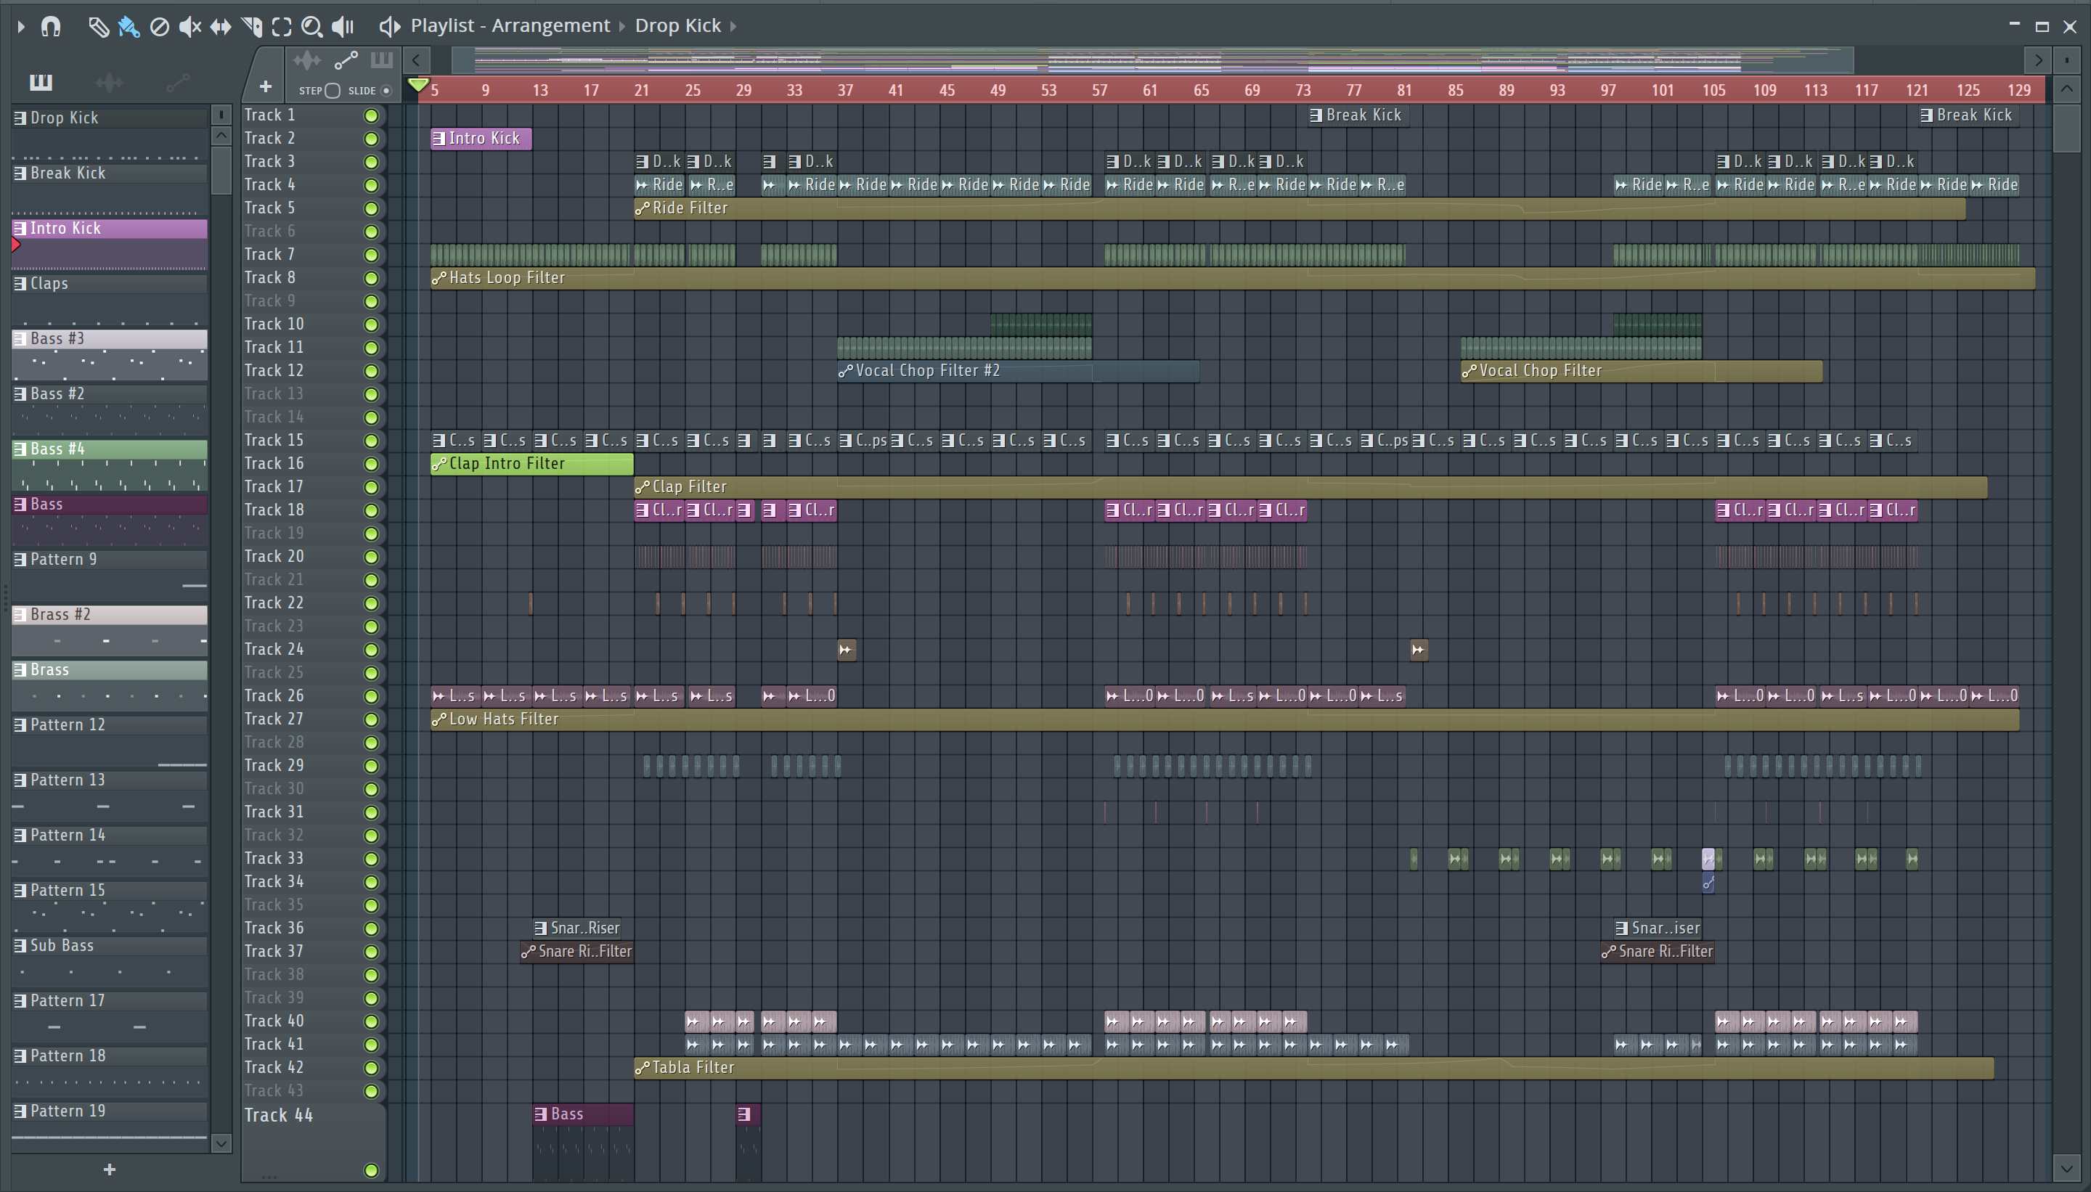Viewport: 2091px width, 1192px height.
Task: Select the Draw pencil tool
Action: coord(98,26)
